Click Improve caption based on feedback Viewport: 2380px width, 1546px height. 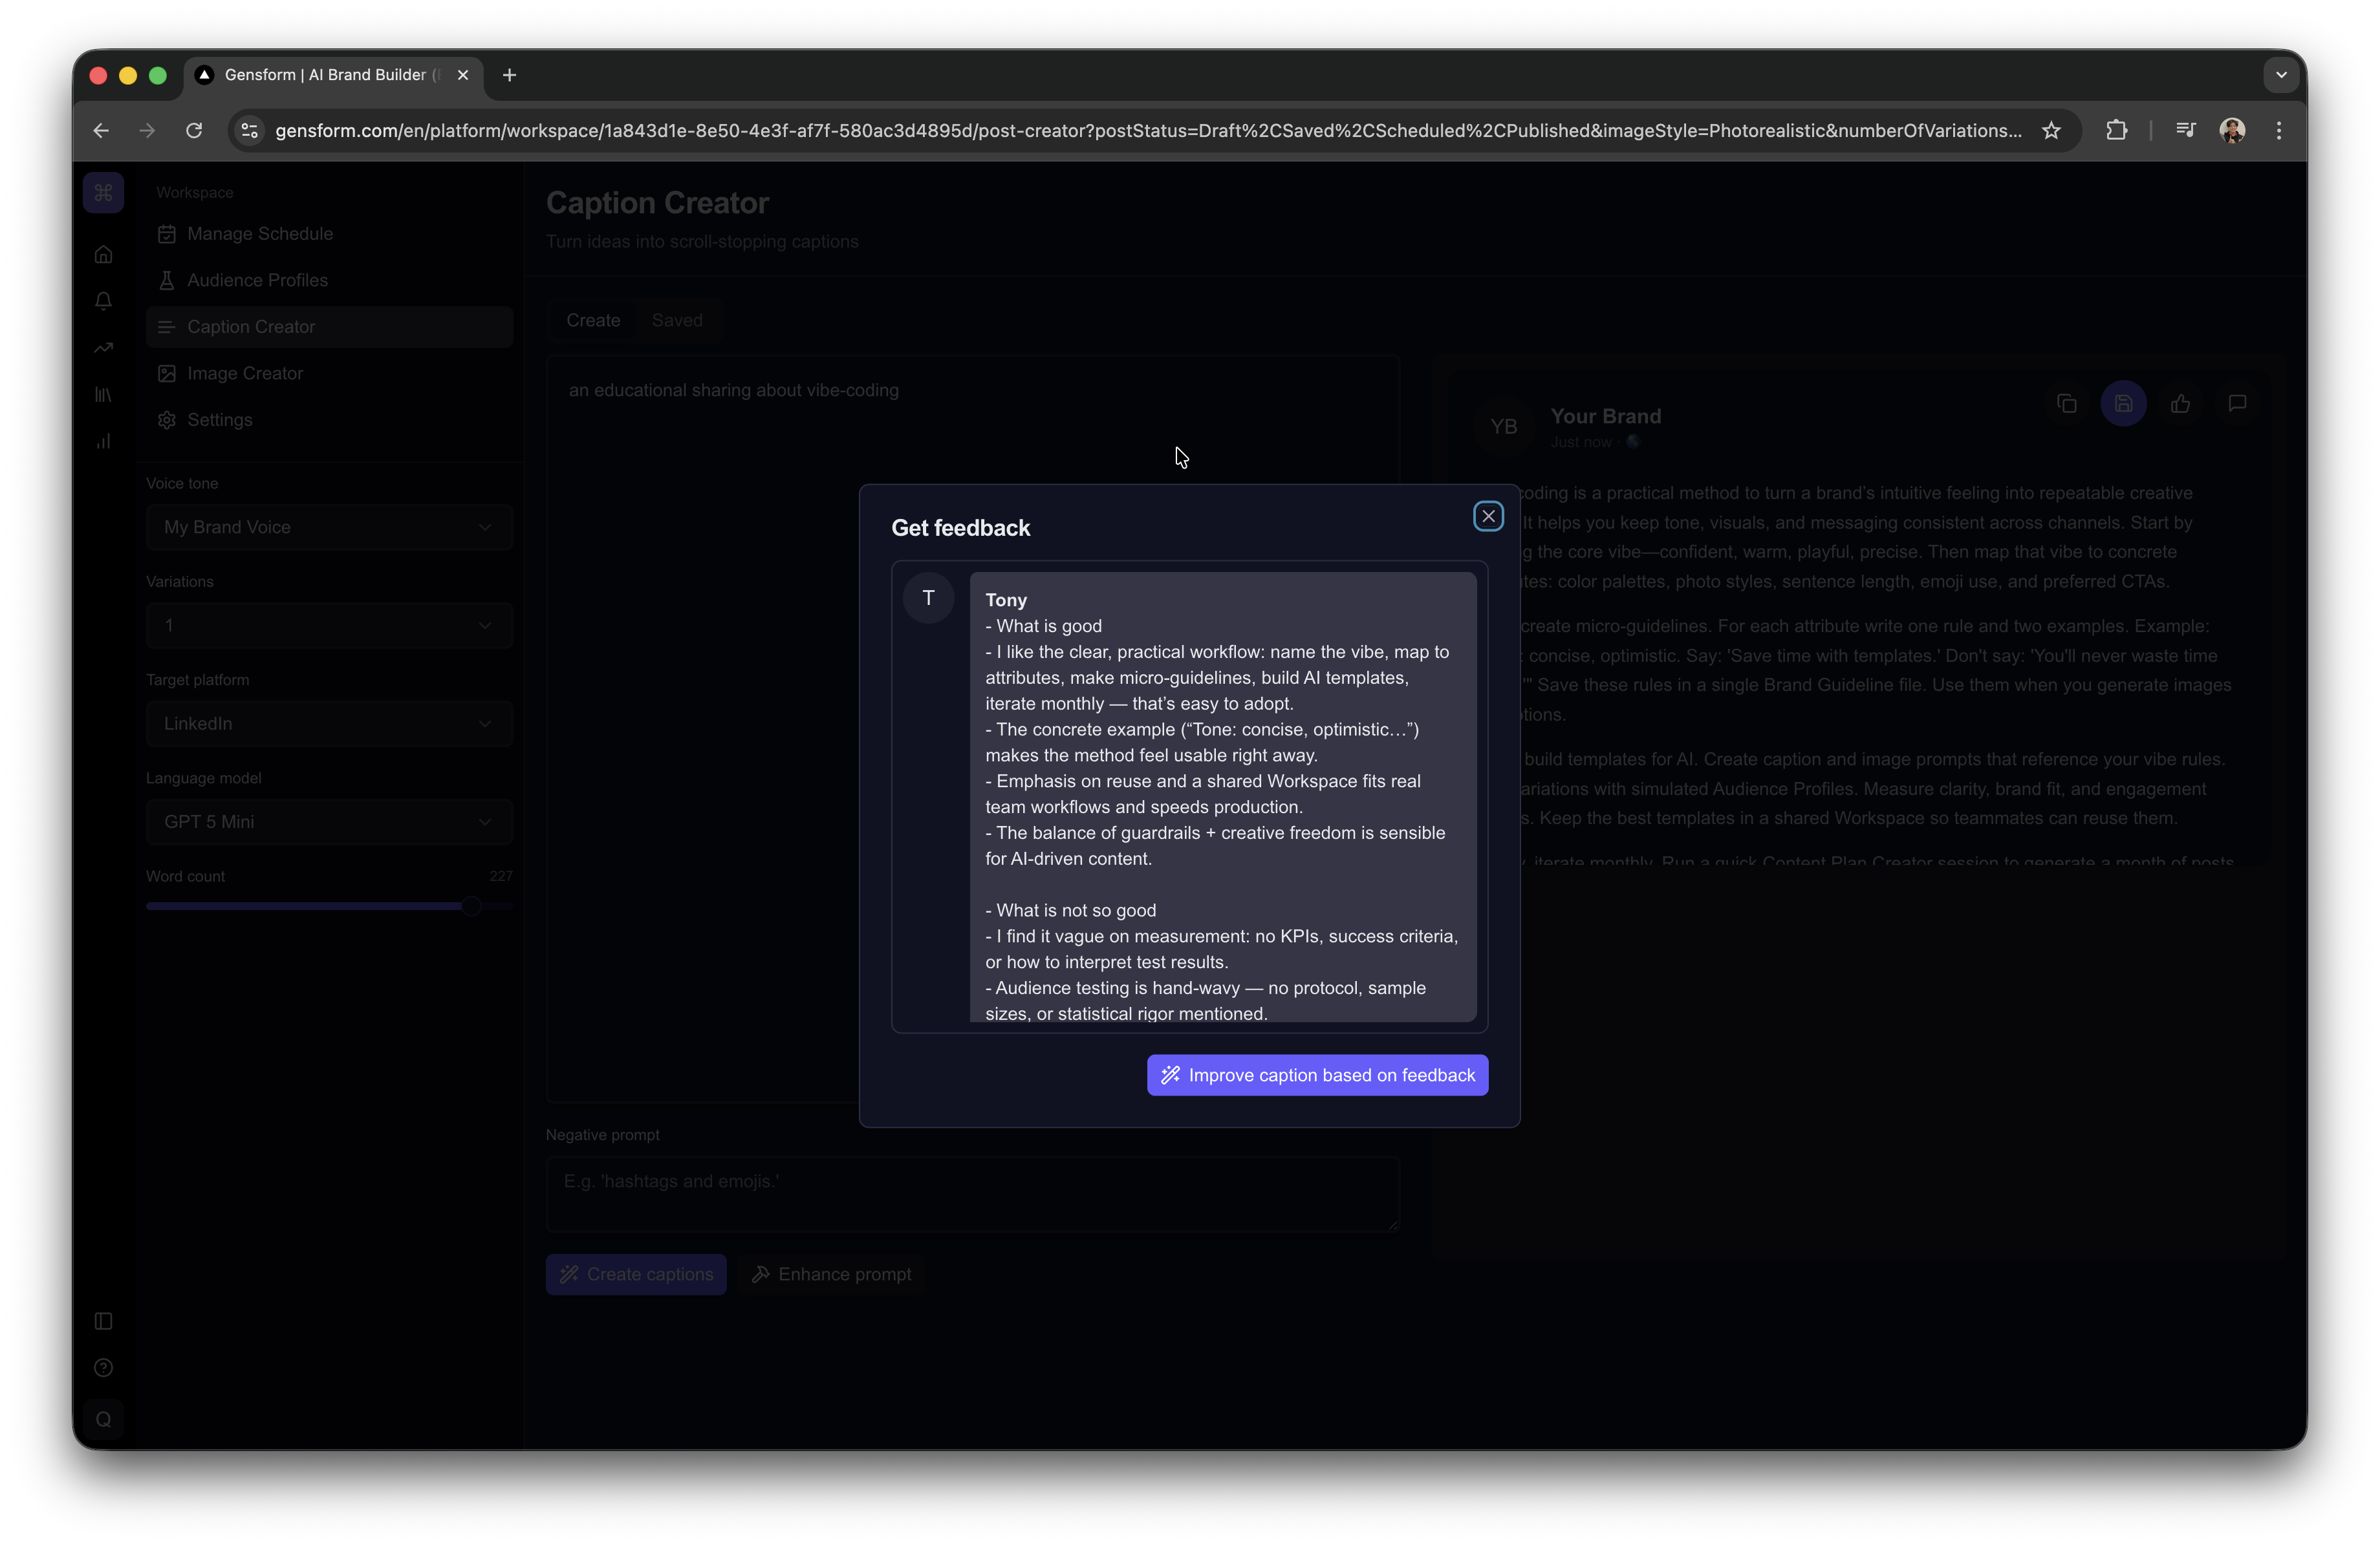1316,1074
